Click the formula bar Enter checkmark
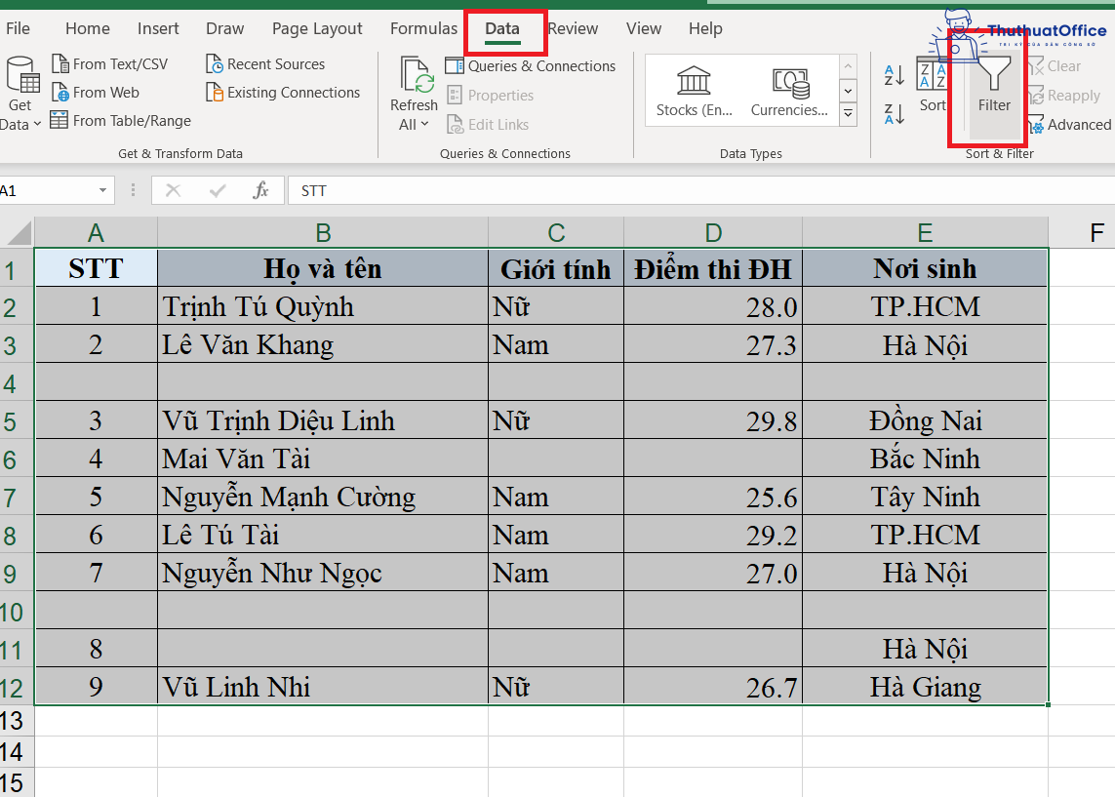 pos(218,190)
